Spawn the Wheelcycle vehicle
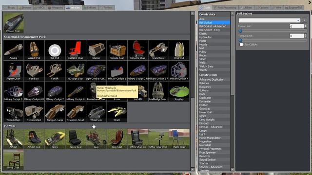The height and width of the screenshot is (175, 312). 96,112
